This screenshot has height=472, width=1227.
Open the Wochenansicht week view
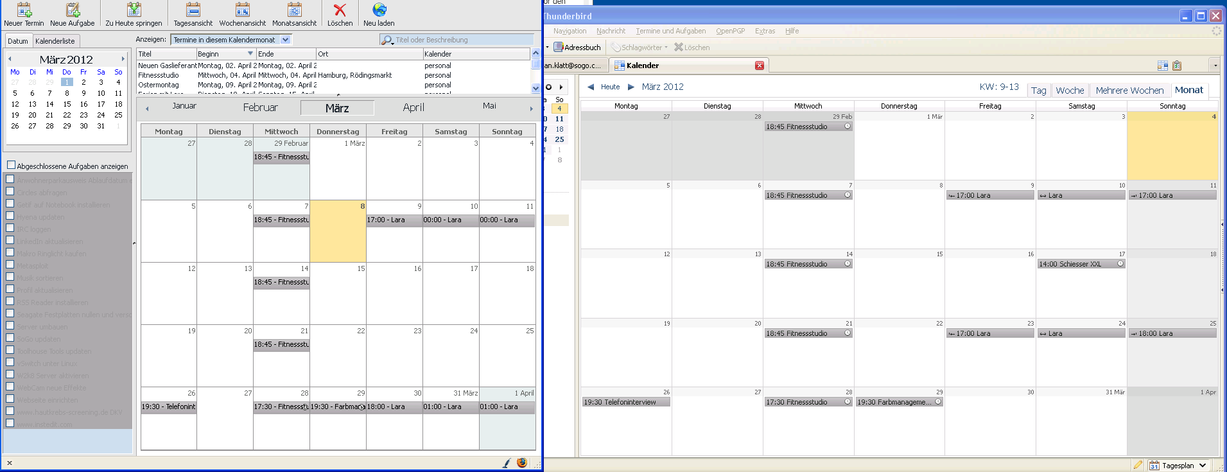(242, 10)
